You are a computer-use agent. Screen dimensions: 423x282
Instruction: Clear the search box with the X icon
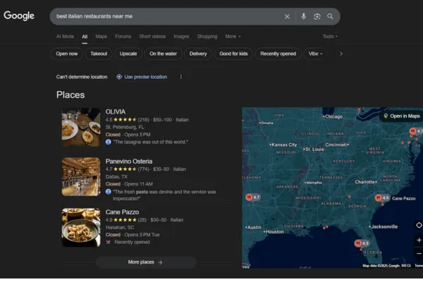pyautogui.click(x=287, y=16)
